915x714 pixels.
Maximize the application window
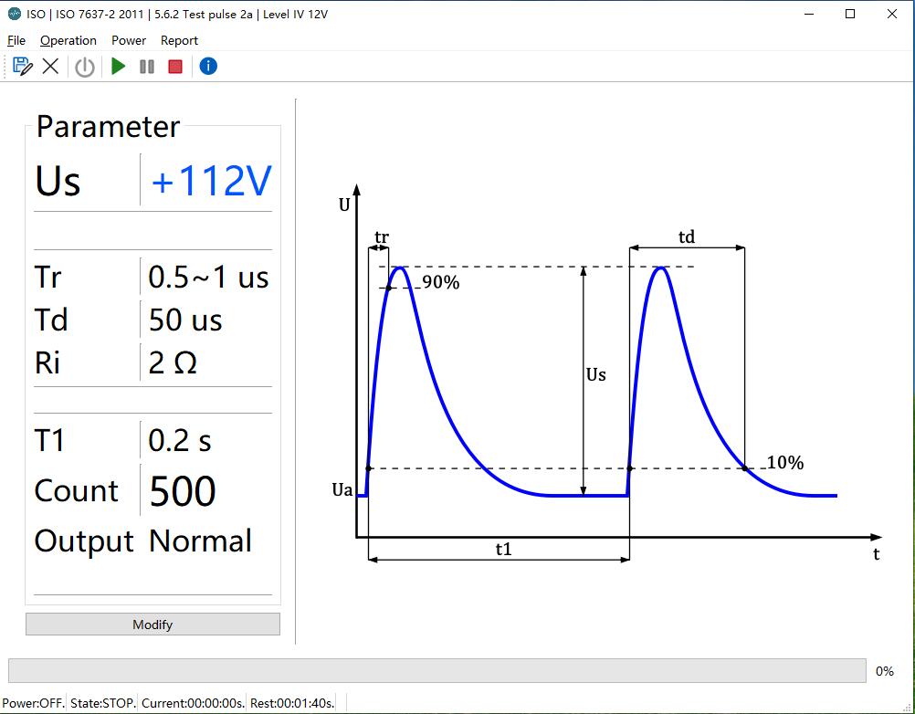(x=850, y=14)
